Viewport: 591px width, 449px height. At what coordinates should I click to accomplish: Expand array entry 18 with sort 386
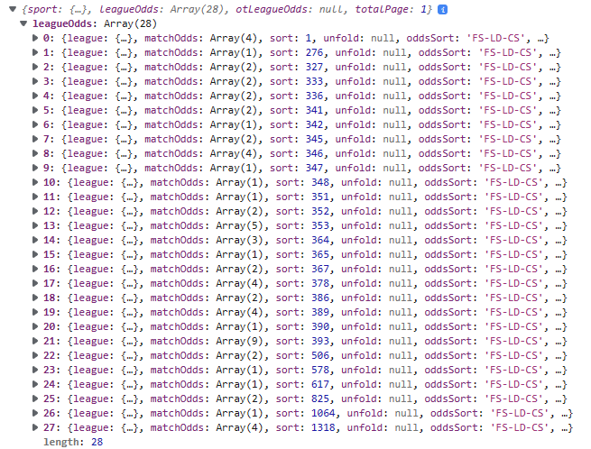tap(35, 298)
